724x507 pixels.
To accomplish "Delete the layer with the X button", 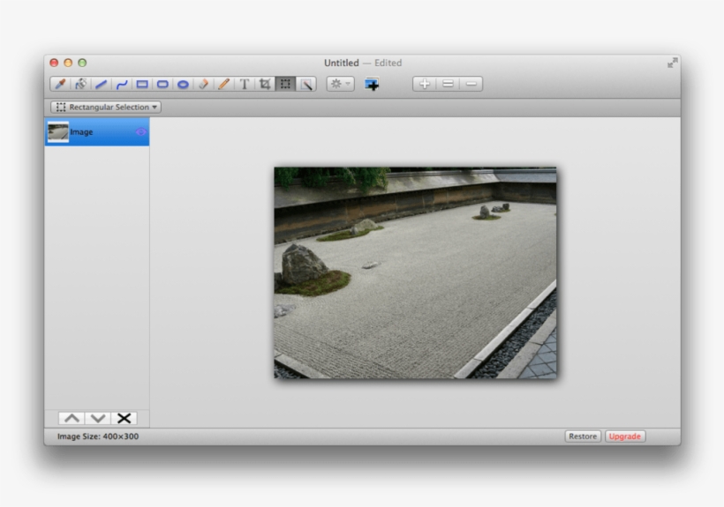I will [124, 418].
